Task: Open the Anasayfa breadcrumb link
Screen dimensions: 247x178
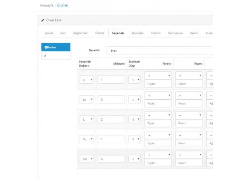Action: coord(47,5)
